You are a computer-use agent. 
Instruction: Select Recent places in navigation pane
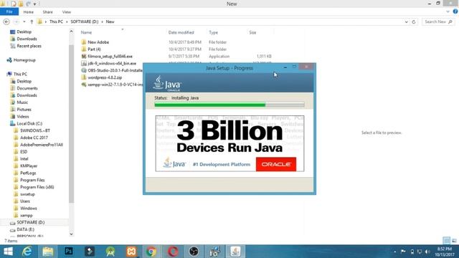point(29,46)
